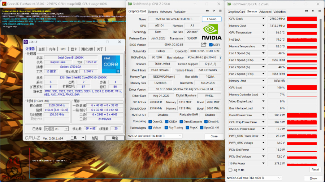Click the GPU-Z Sensors window title icon
The width and height of the screenshot is (325, 182).
point(229,4)
